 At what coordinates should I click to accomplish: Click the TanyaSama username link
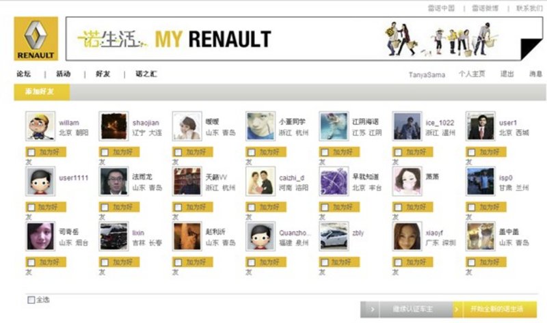click(427, 74)
